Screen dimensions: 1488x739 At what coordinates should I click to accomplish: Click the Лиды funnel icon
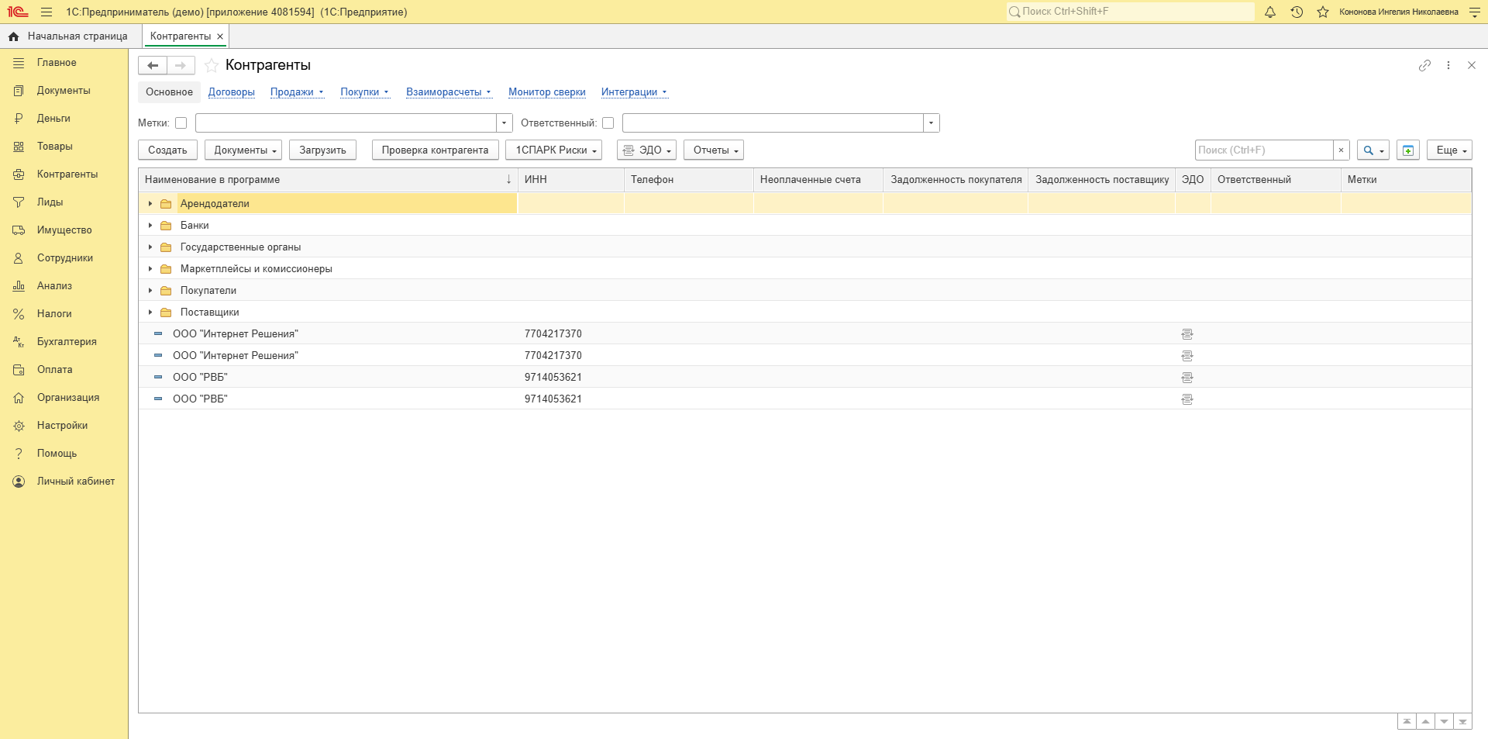19,202
